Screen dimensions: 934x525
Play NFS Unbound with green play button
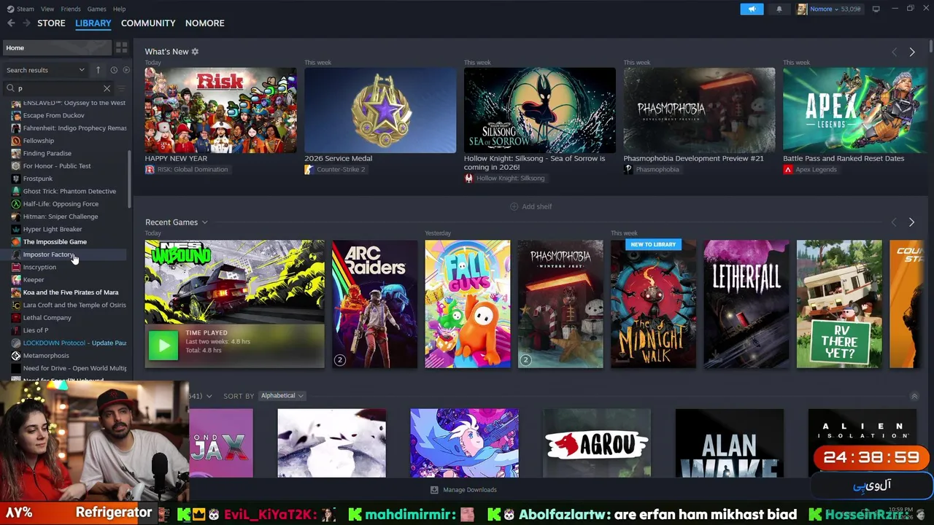[163, 346]
